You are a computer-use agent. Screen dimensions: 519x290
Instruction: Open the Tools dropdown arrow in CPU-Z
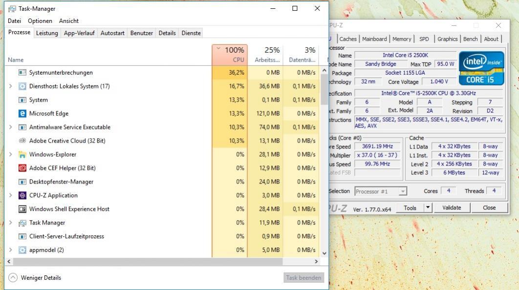click(x=428, y=207)
